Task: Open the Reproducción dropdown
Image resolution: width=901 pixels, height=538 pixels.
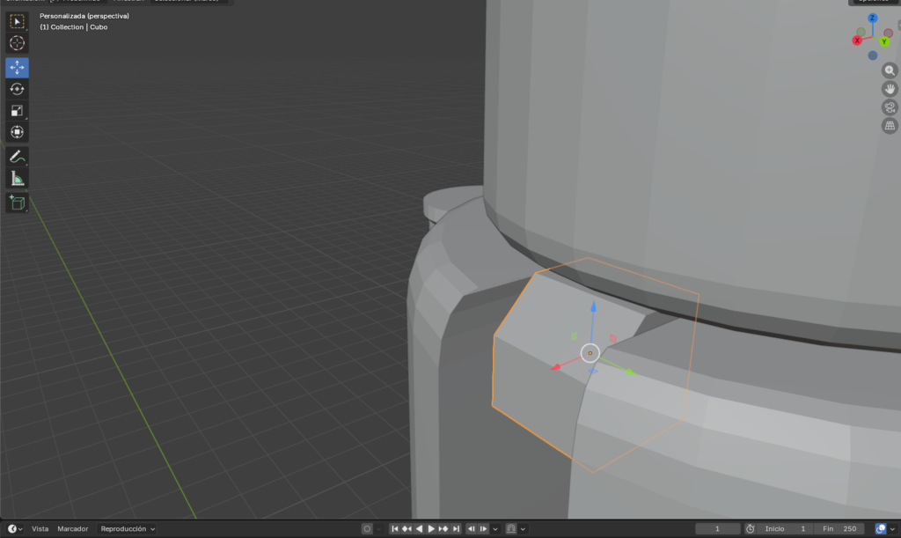Action: pos(127,529)
